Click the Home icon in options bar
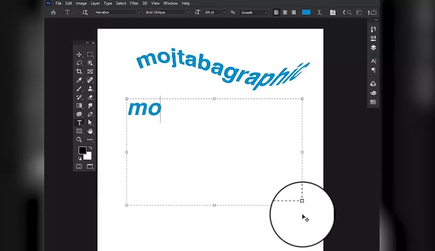The image size is (435, 251). (53, 13)
